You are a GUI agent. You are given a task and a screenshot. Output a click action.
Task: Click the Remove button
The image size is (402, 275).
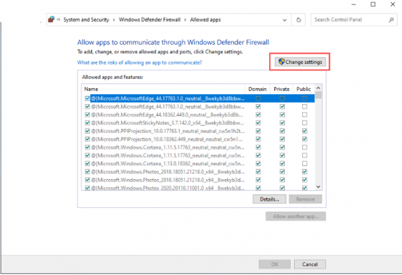coord(305,200)
